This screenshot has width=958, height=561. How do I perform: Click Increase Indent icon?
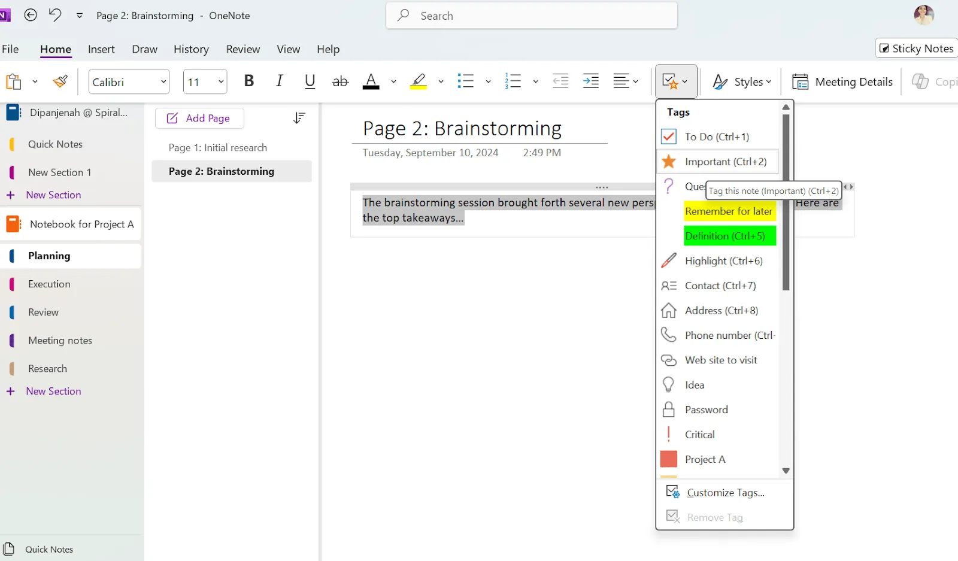click(x=591, y=81)
